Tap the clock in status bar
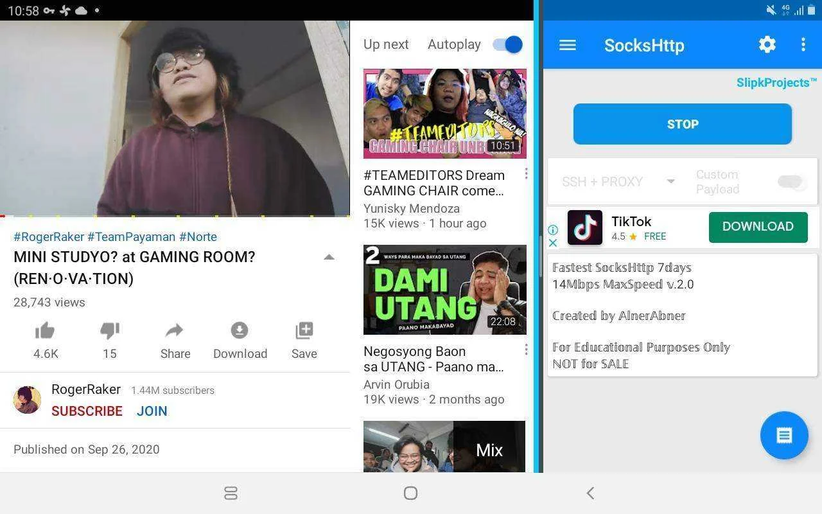 pos(24,10)
